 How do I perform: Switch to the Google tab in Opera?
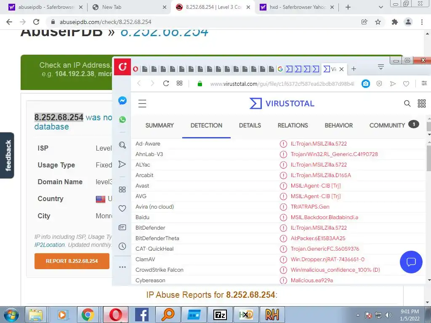click(x=280, y=69)
